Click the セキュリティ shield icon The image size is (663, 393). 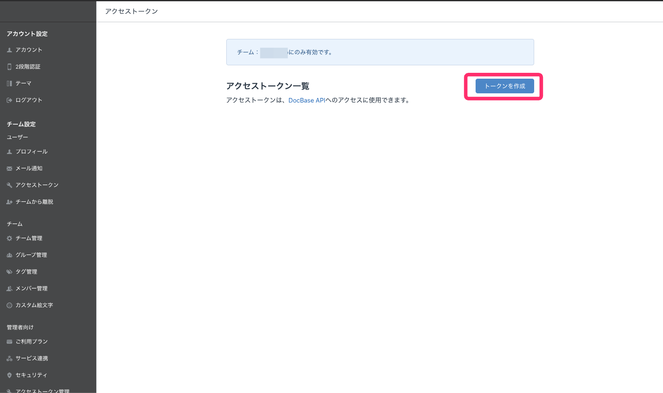(x=9, y=375)
